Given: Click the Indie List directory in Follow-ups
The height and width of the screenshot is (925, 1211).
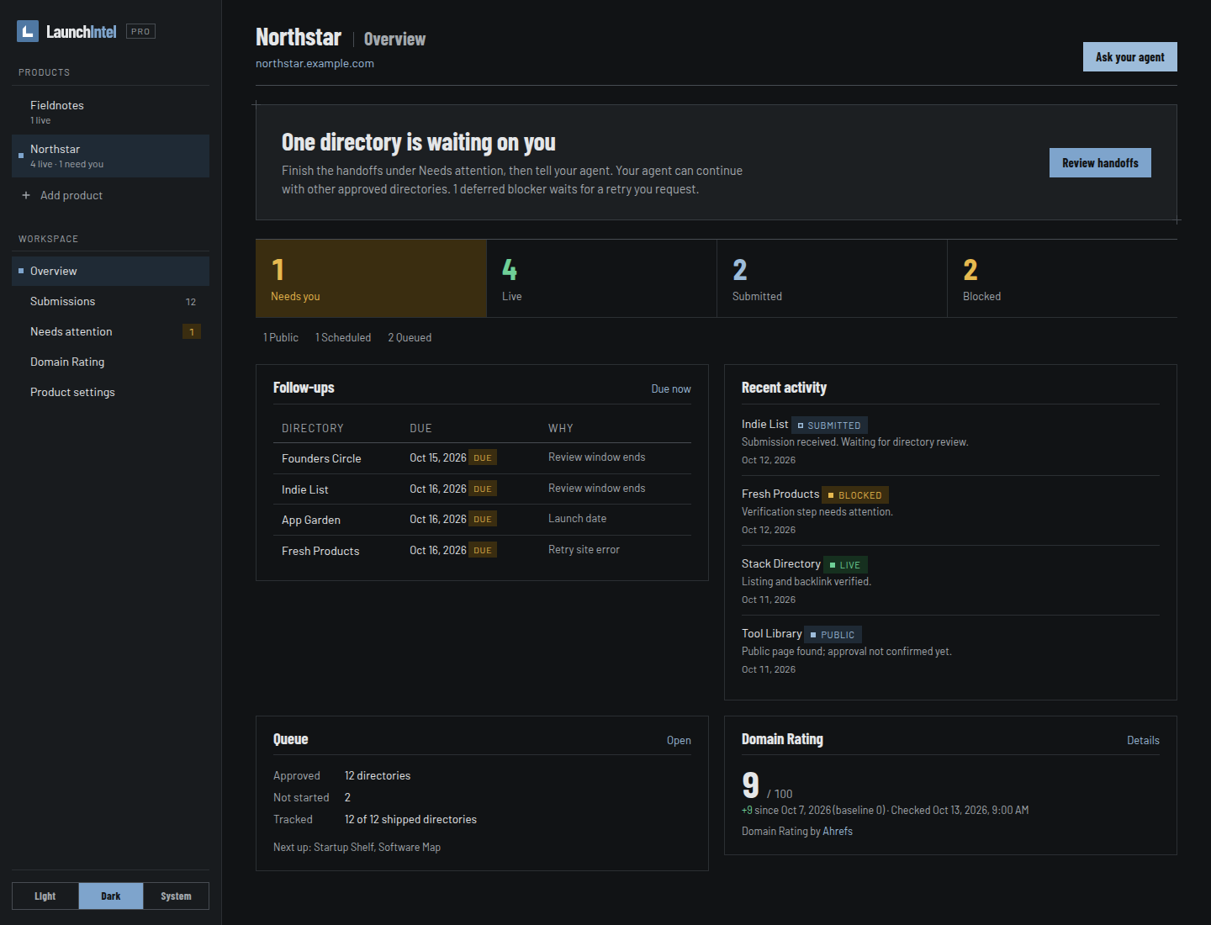Looking at the screenshot, I should pos(305,489).
